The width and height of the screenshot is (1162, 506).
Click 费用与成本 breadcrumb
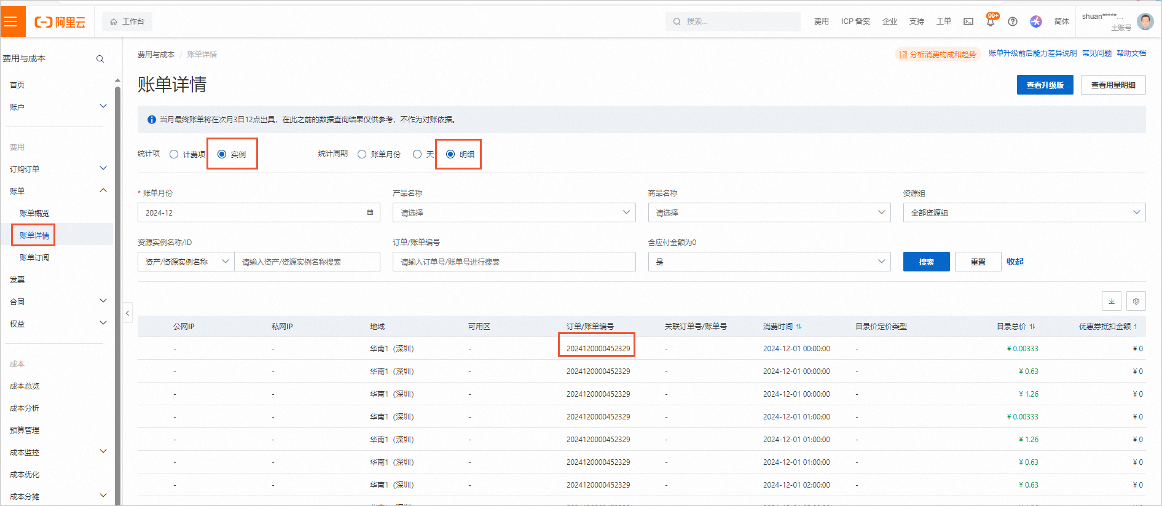tap(156, 55)
